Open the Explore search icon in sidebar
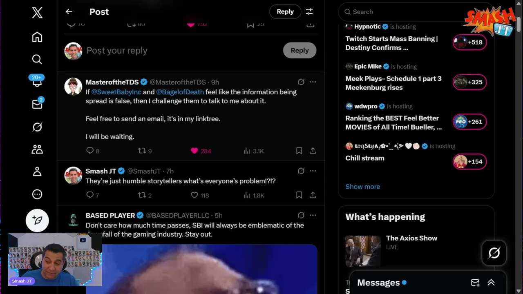The image size is (523, 294). [x=37, y=60]
